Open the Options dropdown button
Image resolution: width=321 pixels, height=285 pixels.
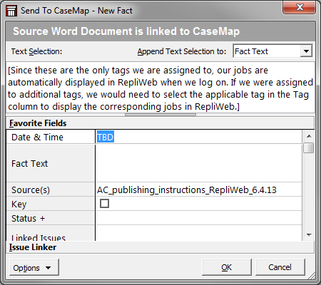click(x=34, y=268)
